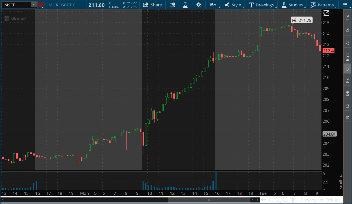Select the DB sidebar tab

pyautogui.click(x=347, y=93)
